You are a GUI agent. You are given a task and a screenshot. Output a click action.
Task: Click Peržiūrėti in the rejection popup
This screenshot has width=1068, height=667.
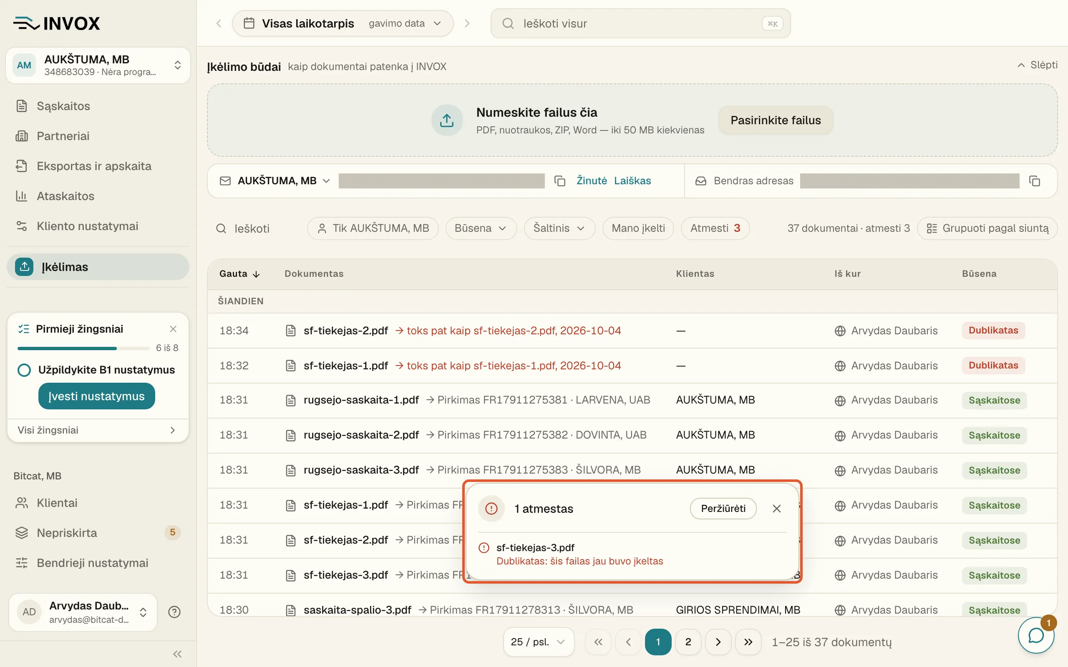click(x=723, y=509)
